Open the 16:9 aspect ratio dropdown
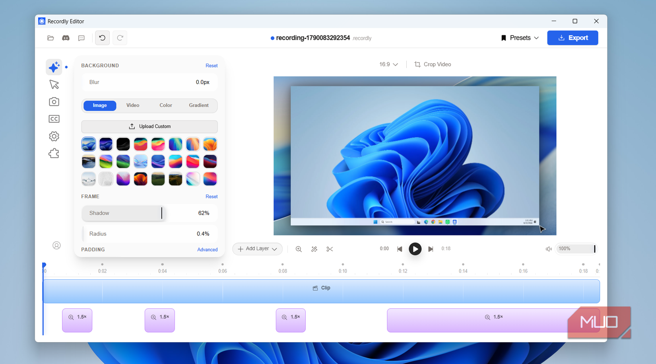The width and height of the screenshot is (656, 364). [388, 64]
